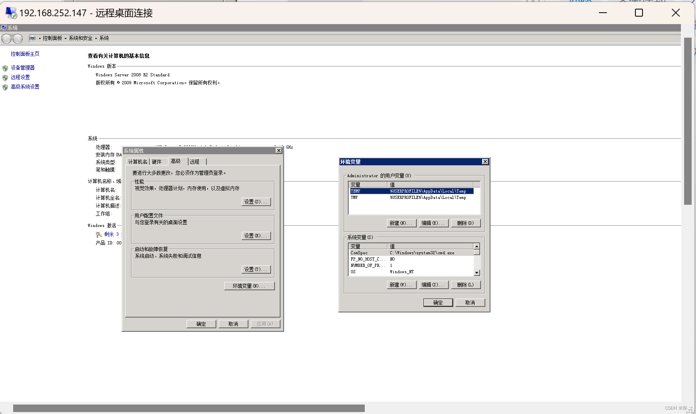Click the 剩余 activation link
This screenshot has height=414, width=696.
(111, 234)
